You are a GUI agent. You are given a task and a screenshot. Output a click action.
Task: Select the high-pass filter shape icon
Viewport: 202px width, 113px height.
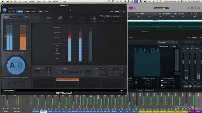(x=122, y=69)
